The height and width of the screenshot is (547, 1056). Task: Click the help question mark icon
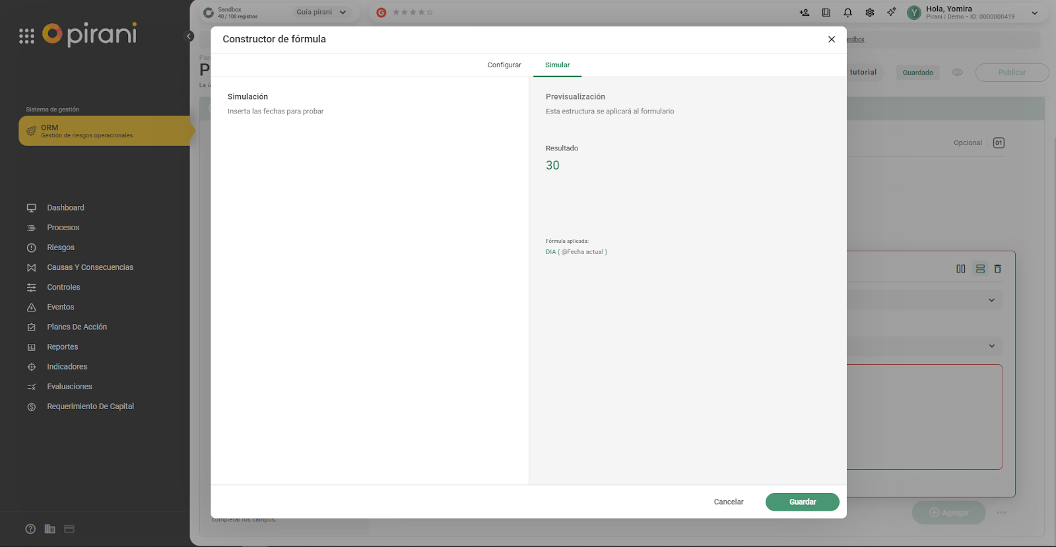(30, 529)
